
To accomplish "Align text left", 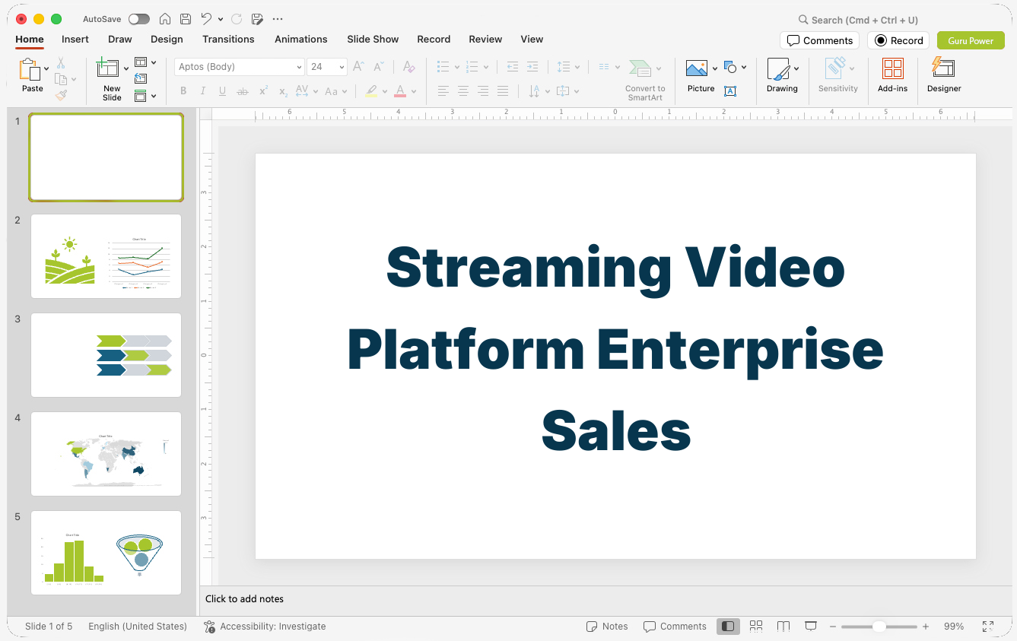I will click(x=443, y=91).
